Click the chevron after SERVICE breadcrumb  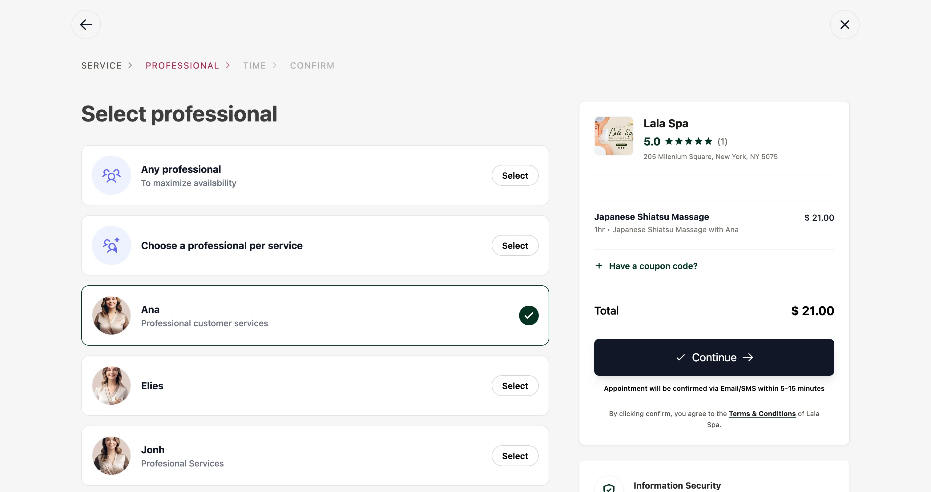click(x=131, y=65)
